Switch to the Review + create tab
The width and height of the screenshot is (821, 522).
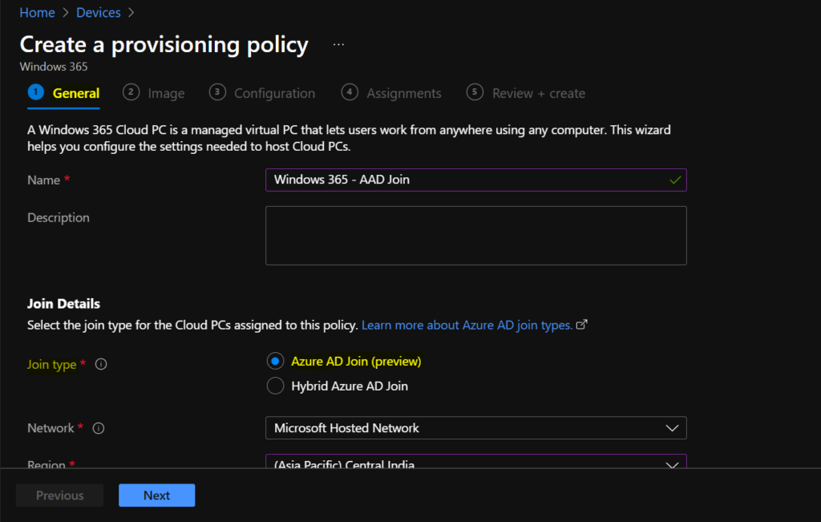click(x=526, y=93)
